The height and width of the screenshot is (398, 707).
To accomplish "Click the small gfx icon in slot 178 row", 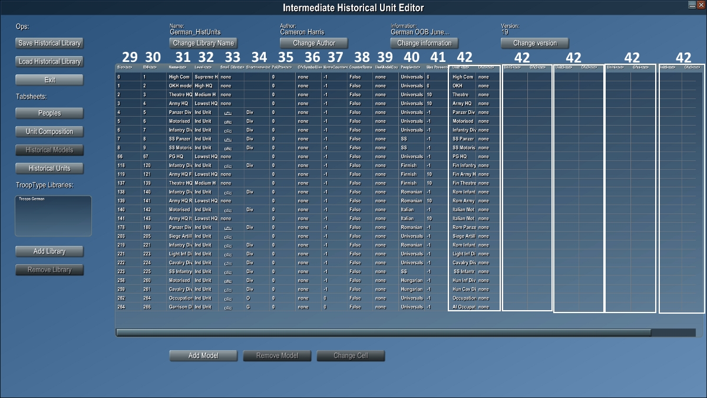I will pyautogui.click(x=227, y=228).
